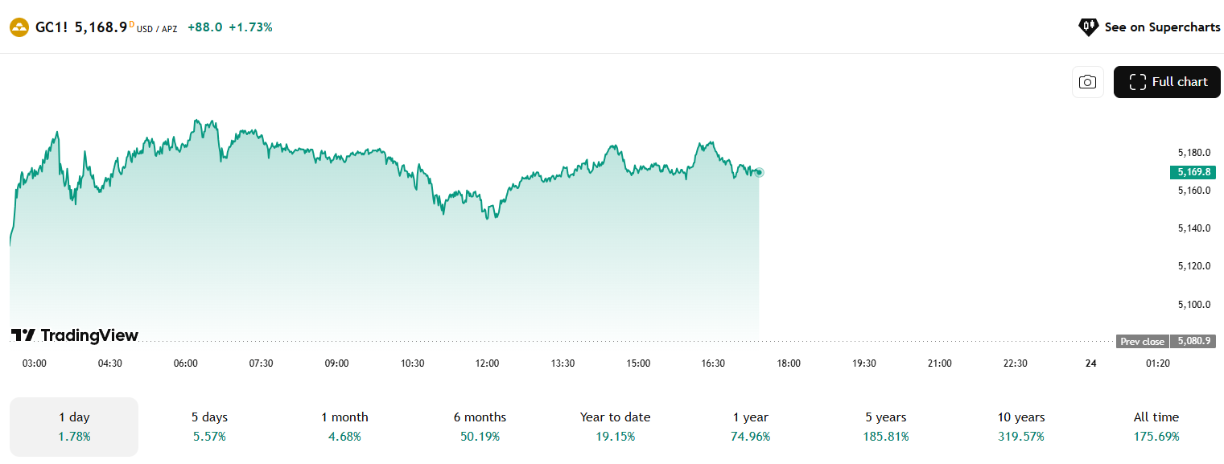Viewport: 1224px width, 464px height.
Task: Click the Prev close label
Action: [1142, 342]
